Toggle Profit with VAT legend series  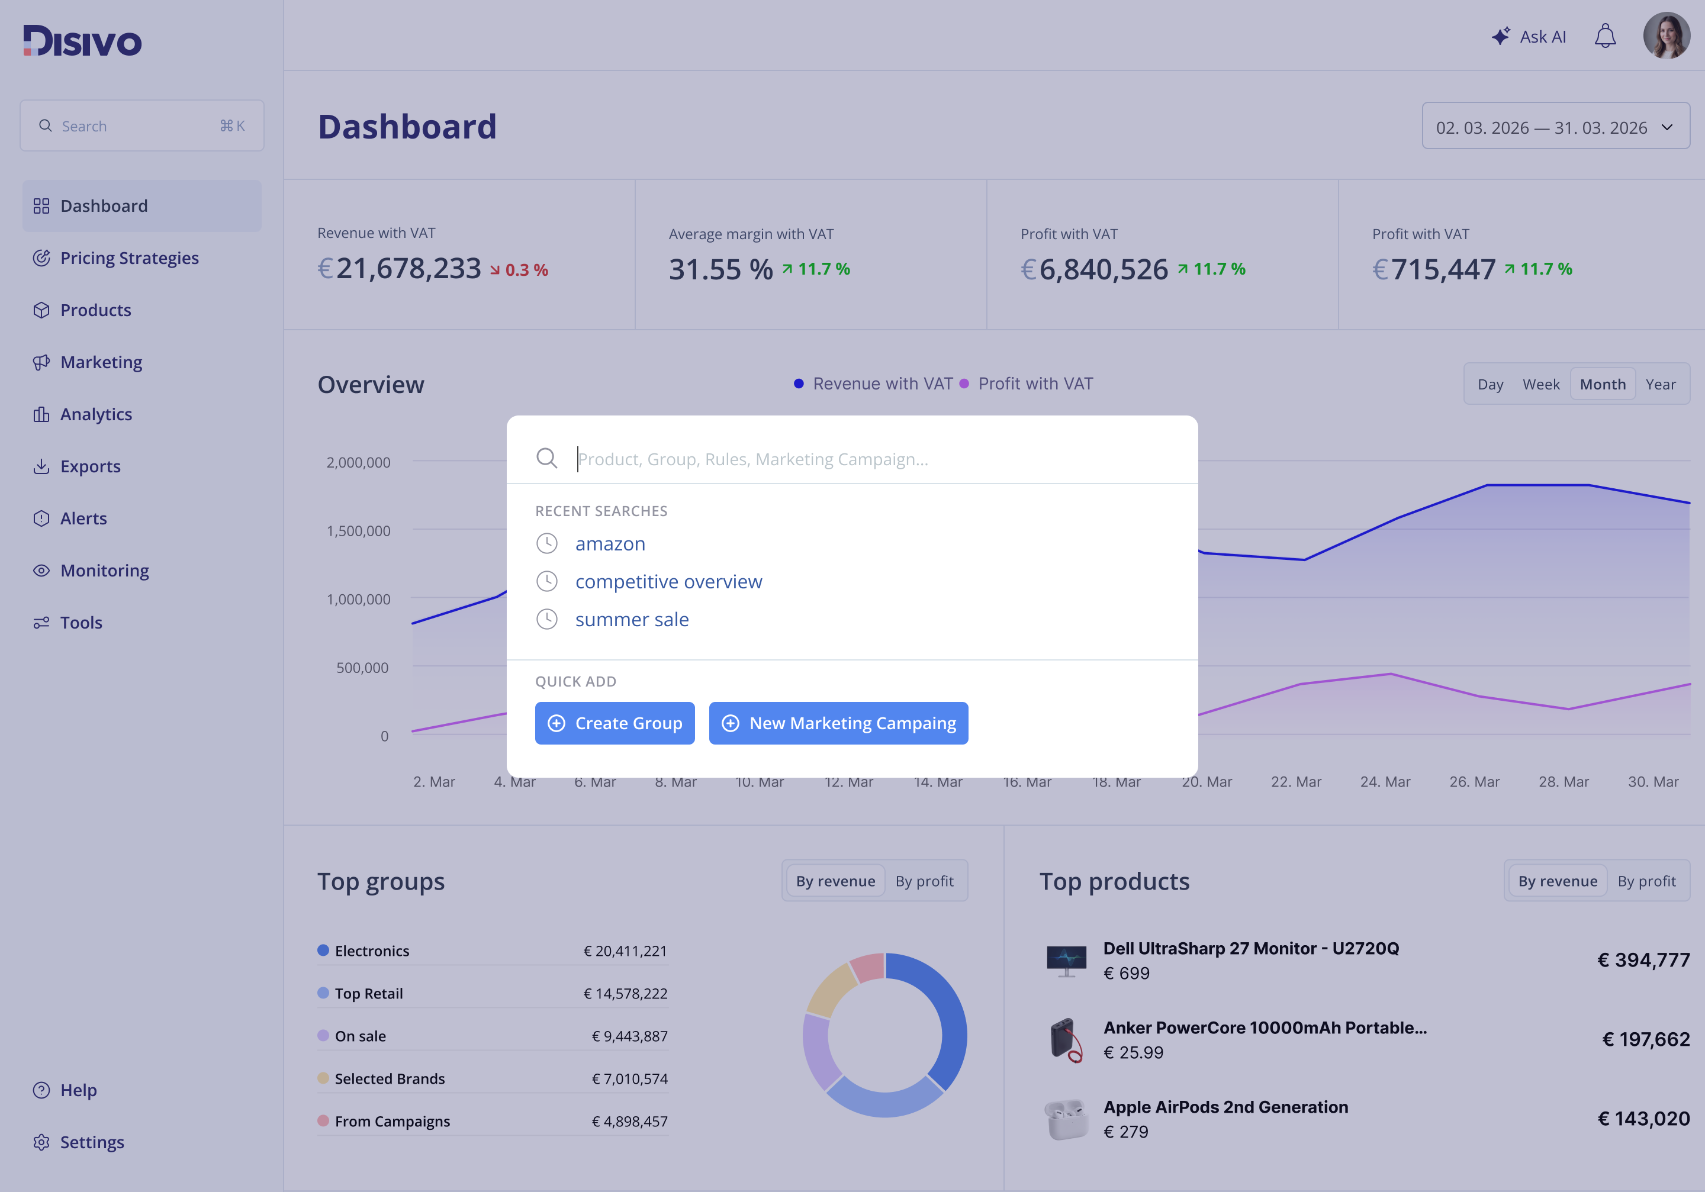(1027, 384)
